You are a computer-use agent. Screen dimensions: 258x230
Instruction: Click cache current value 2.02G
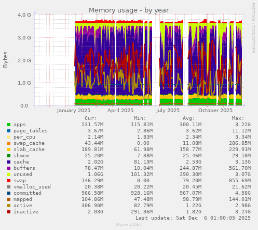click(x=96, y=162)
